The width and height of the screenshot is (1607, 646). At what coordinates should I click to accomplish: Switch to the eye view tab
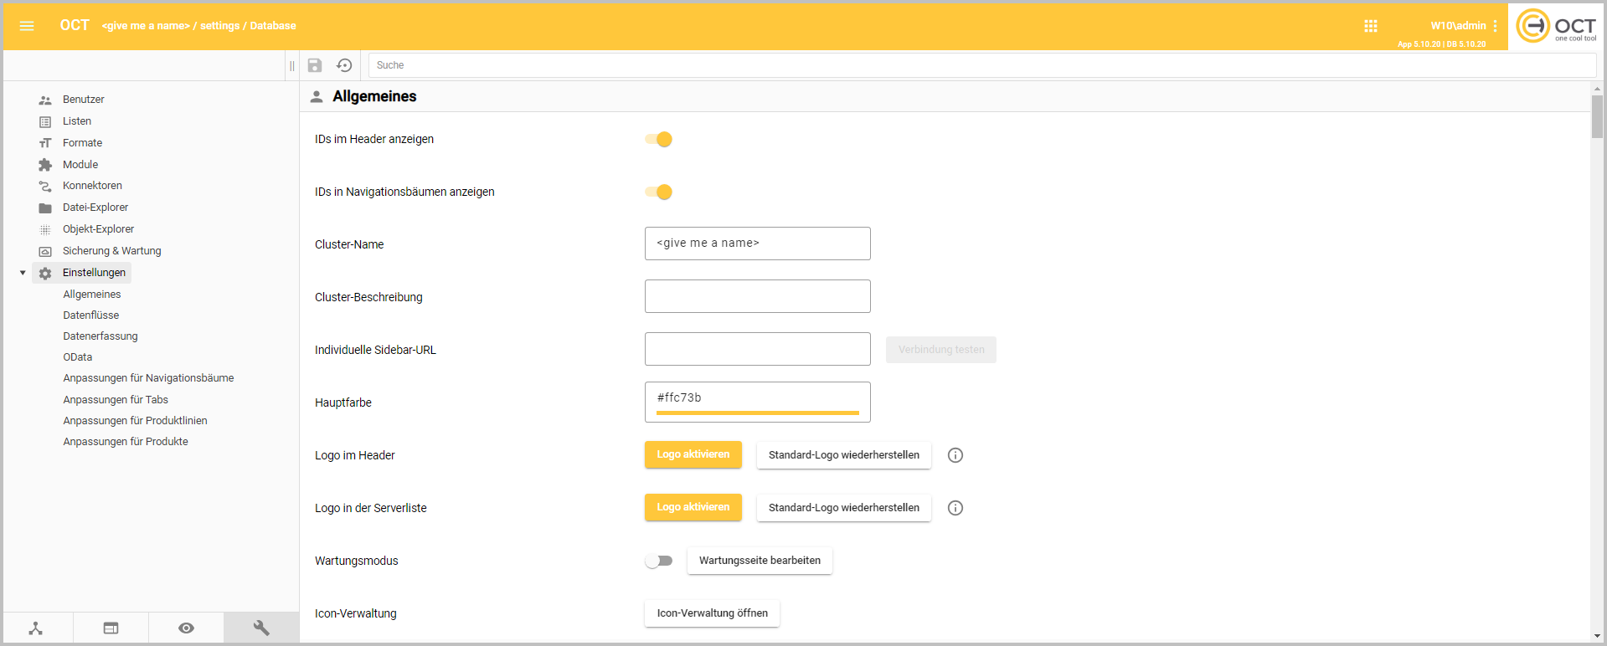(x=186, y=628)
